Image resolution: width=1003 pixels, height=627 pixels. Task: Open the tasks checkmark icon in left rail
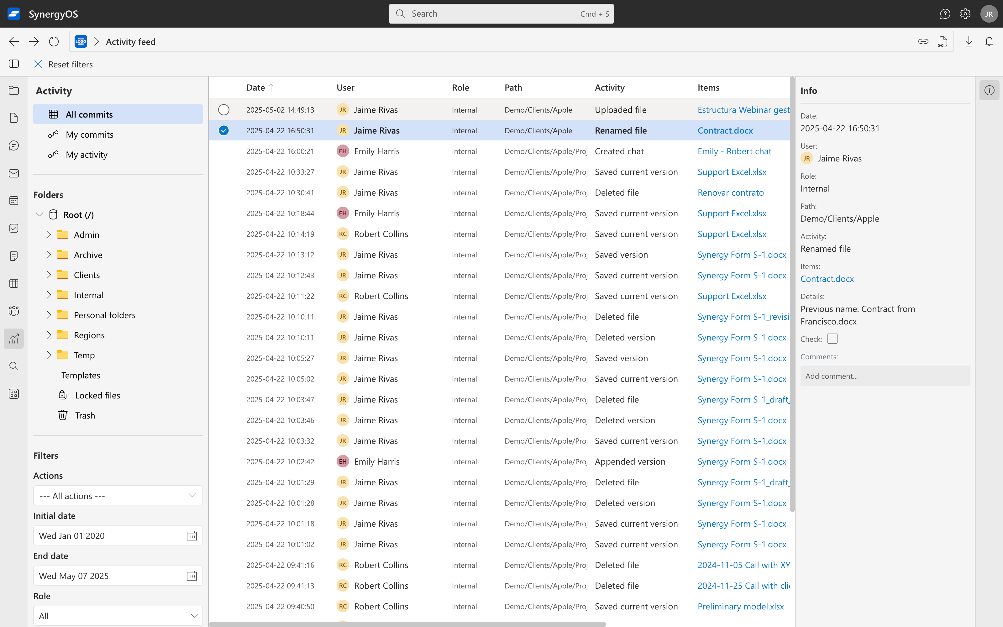[x=14, y=229]
